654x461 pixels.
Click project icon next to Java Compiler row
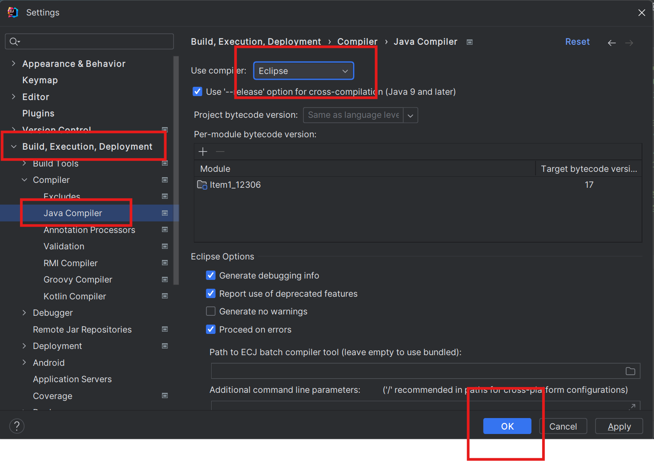[x=165, y=213]
